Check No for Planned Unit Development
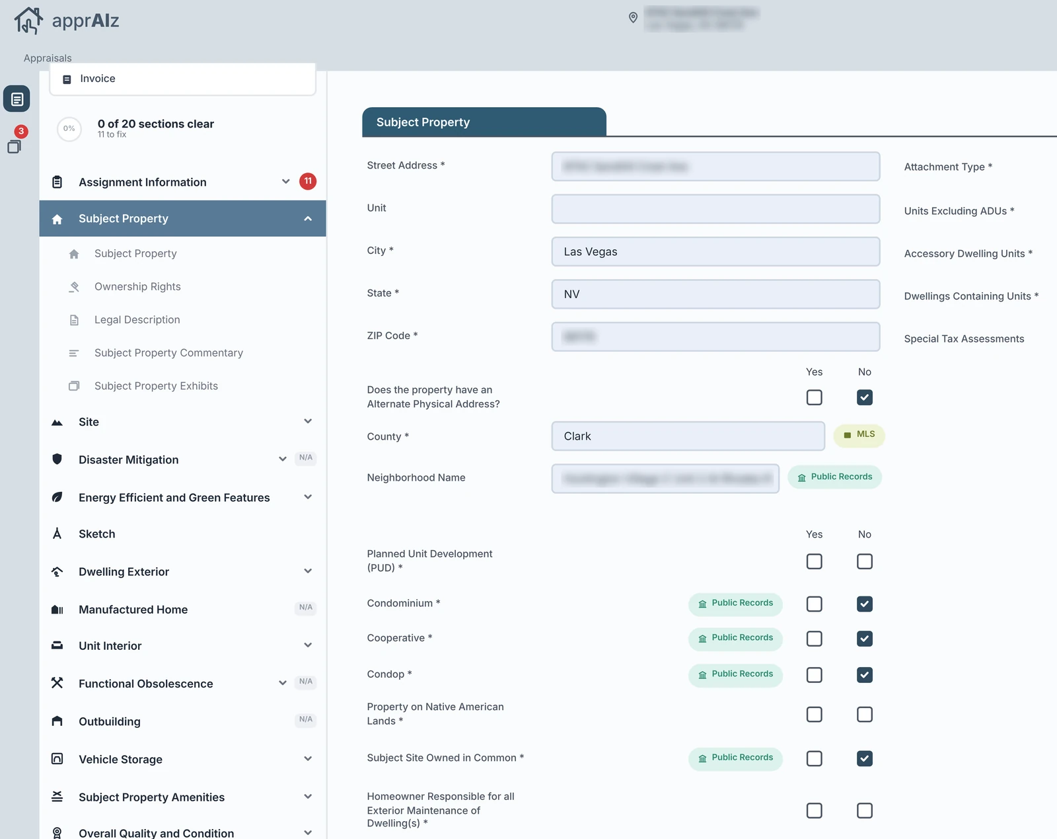This screenshot has height=839, width=1057. pyautogui.click(x=865, y=561)
